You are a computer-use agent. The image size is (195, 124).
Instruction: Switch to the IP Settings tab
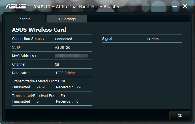click(67, 19)
